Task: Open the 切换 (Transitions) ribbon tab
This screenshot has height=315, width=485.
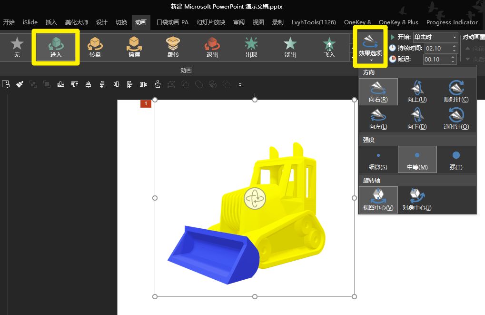Action: (121, 22)
